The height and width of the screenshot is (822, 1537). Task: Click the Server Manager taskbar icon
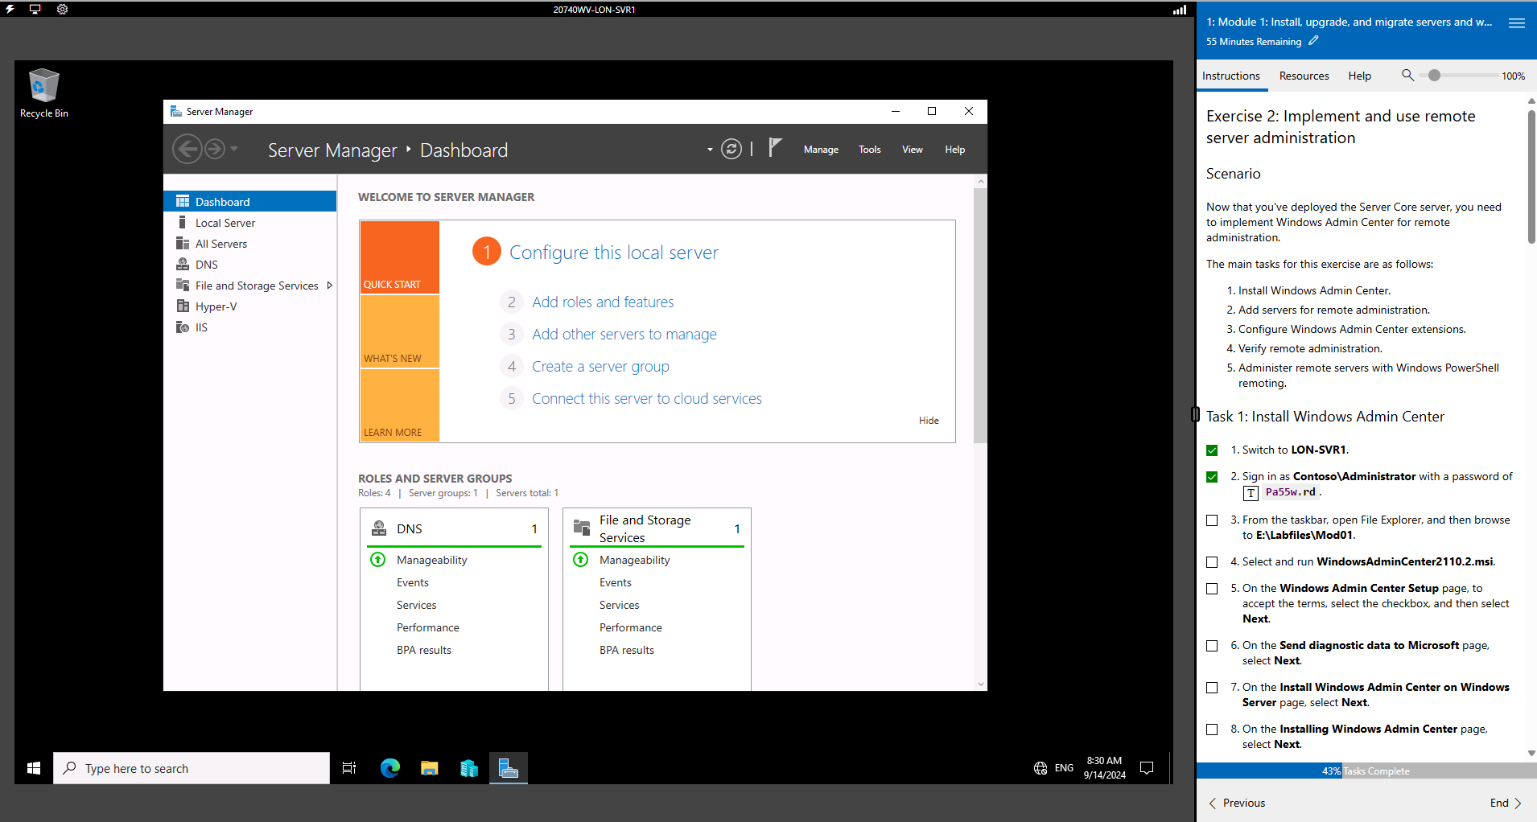[x=509, y=768]
